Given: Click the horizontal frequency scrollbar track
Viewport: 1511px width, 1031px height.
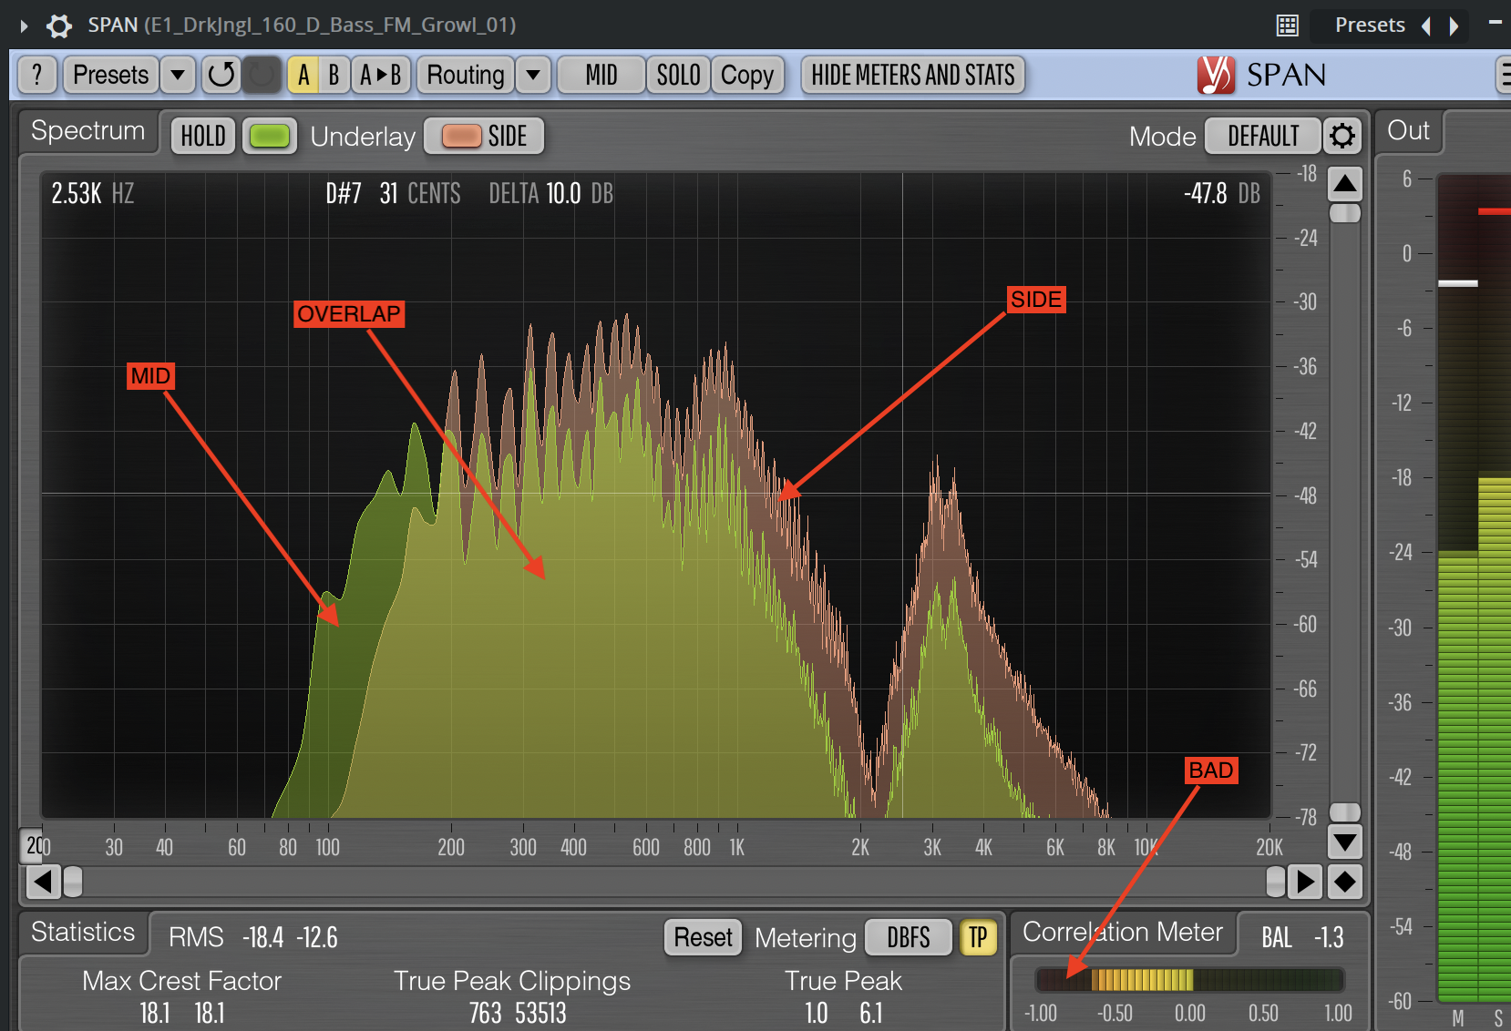Looking at the screenshot, I should point(674,881).
